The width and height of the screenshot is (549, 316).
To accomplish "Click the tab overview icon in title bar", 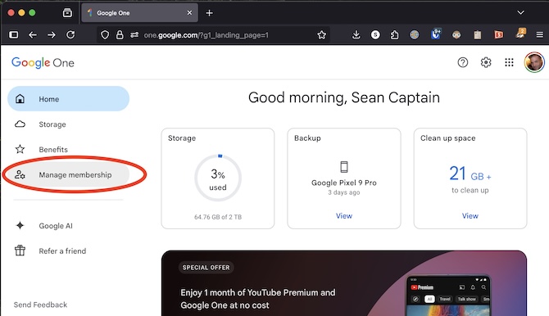I will 67,13.
